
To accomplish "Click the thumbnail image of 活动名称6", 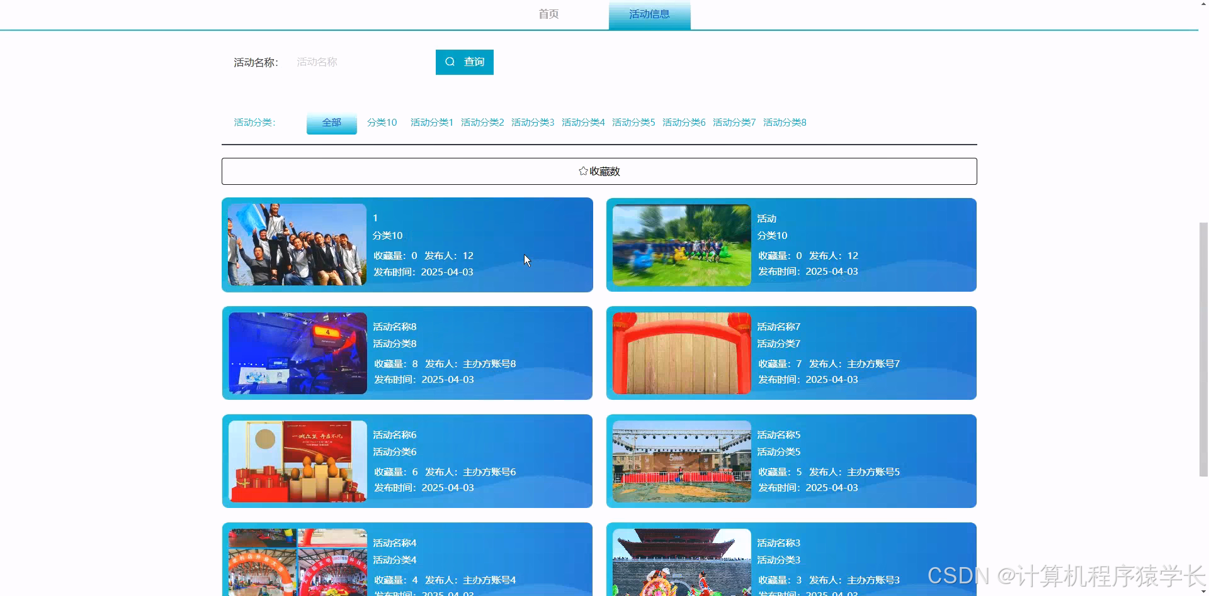I will tap(297, 461).
